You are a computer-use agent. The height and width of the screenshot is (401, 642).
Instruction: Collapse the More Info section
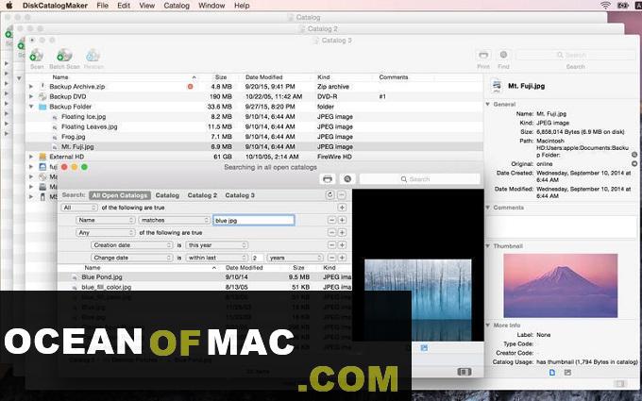488,325
